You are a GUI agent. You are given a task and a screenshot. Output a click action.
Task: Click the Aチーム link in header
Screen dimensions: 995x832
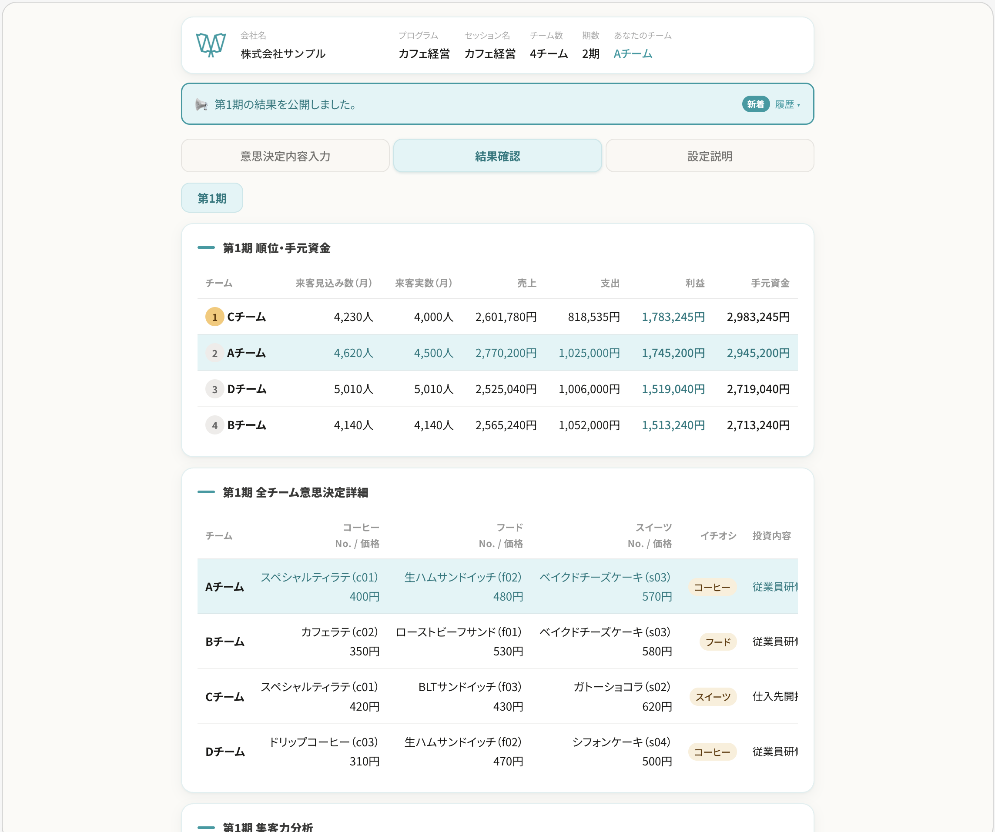633,54
